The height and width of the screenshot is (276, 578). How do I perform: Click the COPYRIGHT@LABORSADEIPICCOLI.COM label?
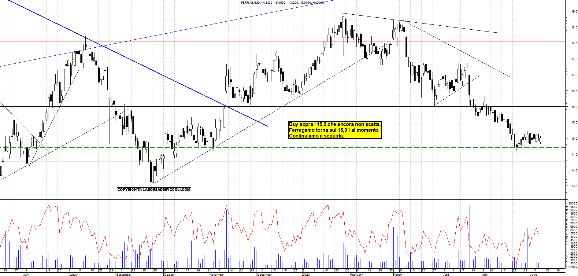pyautogui.click(x=154, y=190)
